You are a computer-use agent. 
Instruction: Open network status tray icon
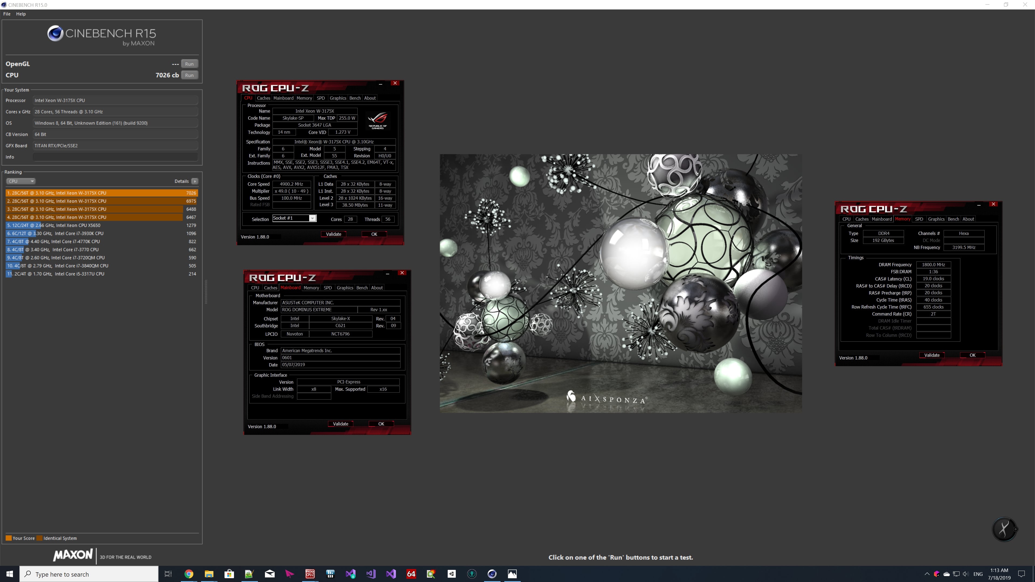click(956, 574)
